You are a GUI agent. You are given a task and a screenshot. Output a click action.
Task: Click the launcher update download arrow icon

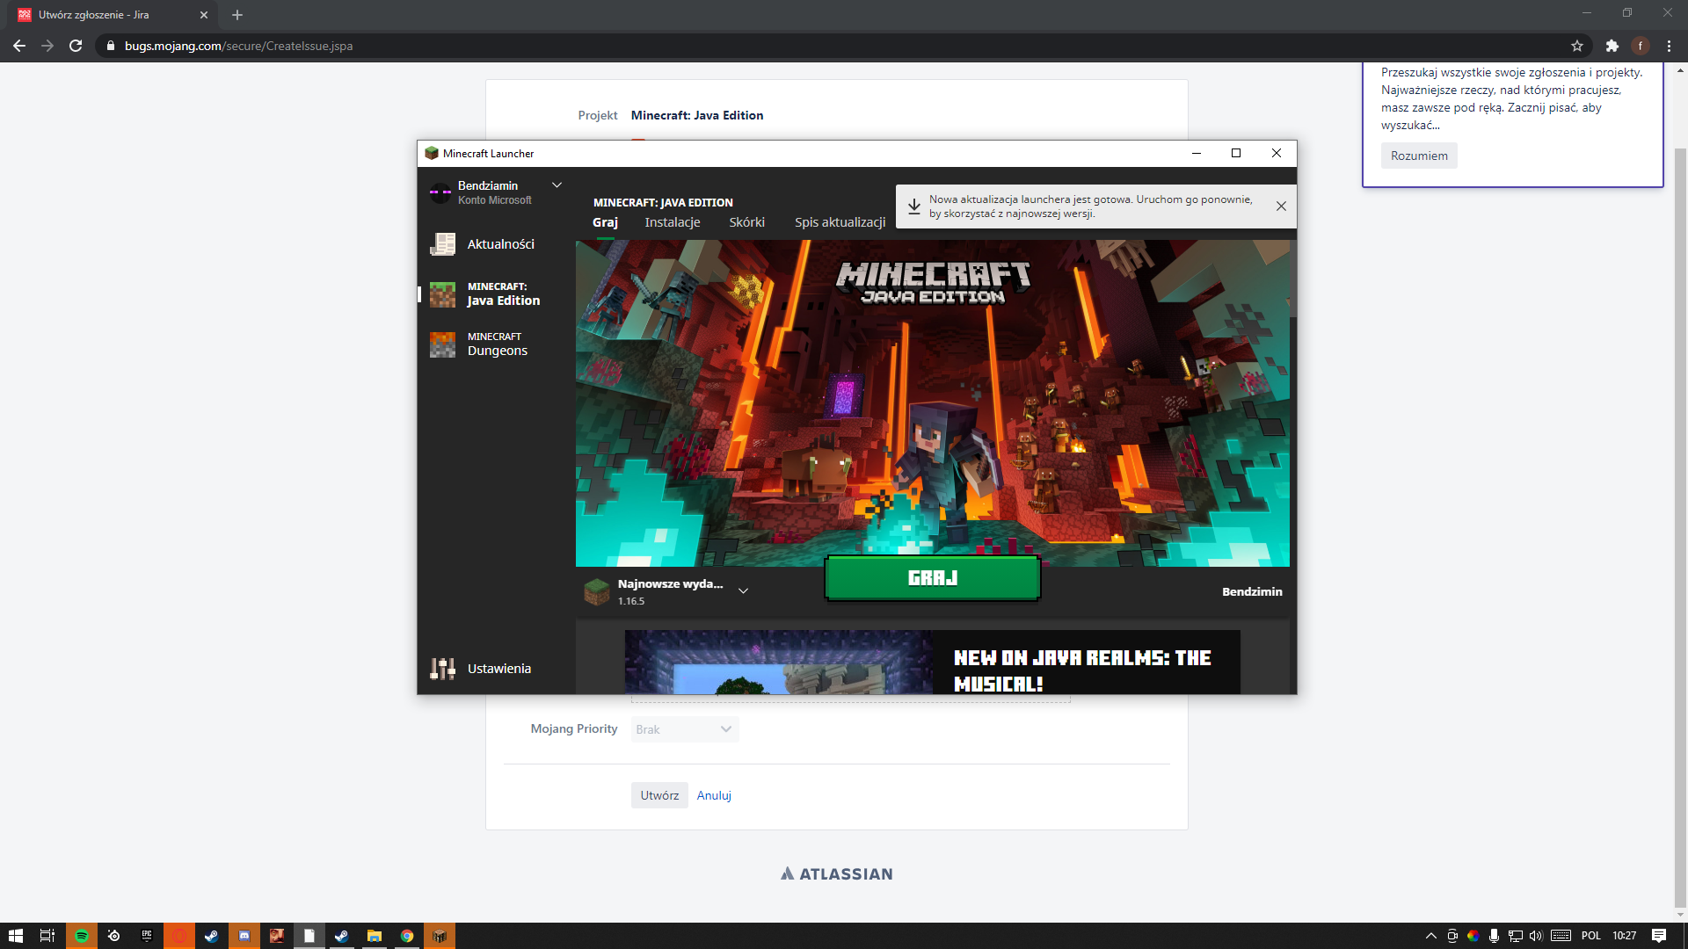914,206
